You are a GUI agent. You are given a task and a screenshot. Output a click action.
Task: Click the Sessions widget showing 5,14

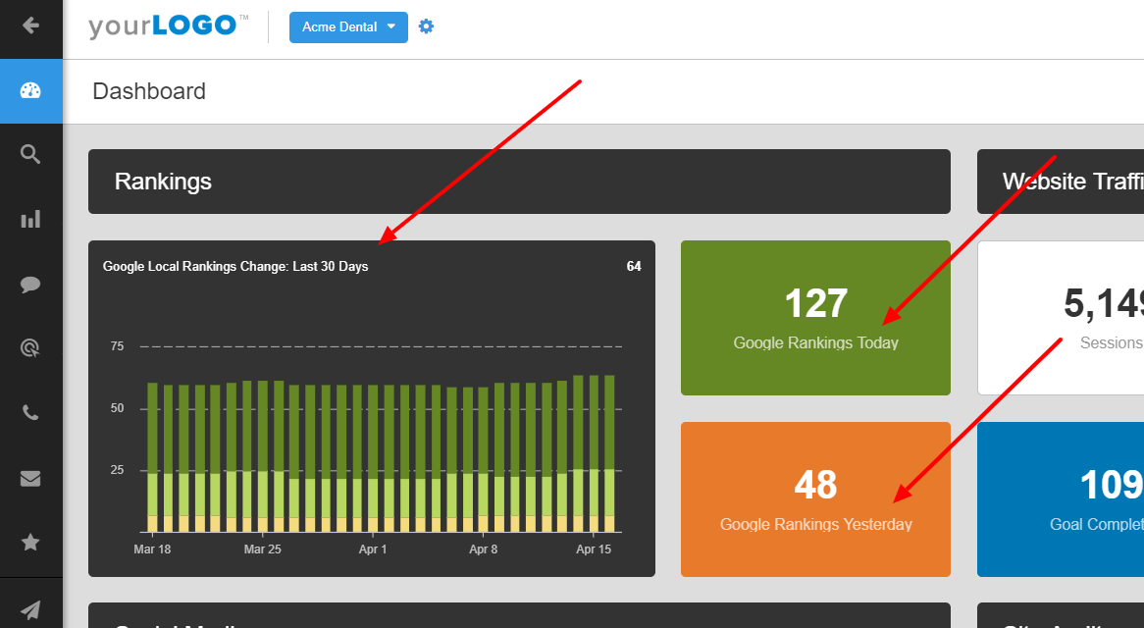(x=1061, y=318)
